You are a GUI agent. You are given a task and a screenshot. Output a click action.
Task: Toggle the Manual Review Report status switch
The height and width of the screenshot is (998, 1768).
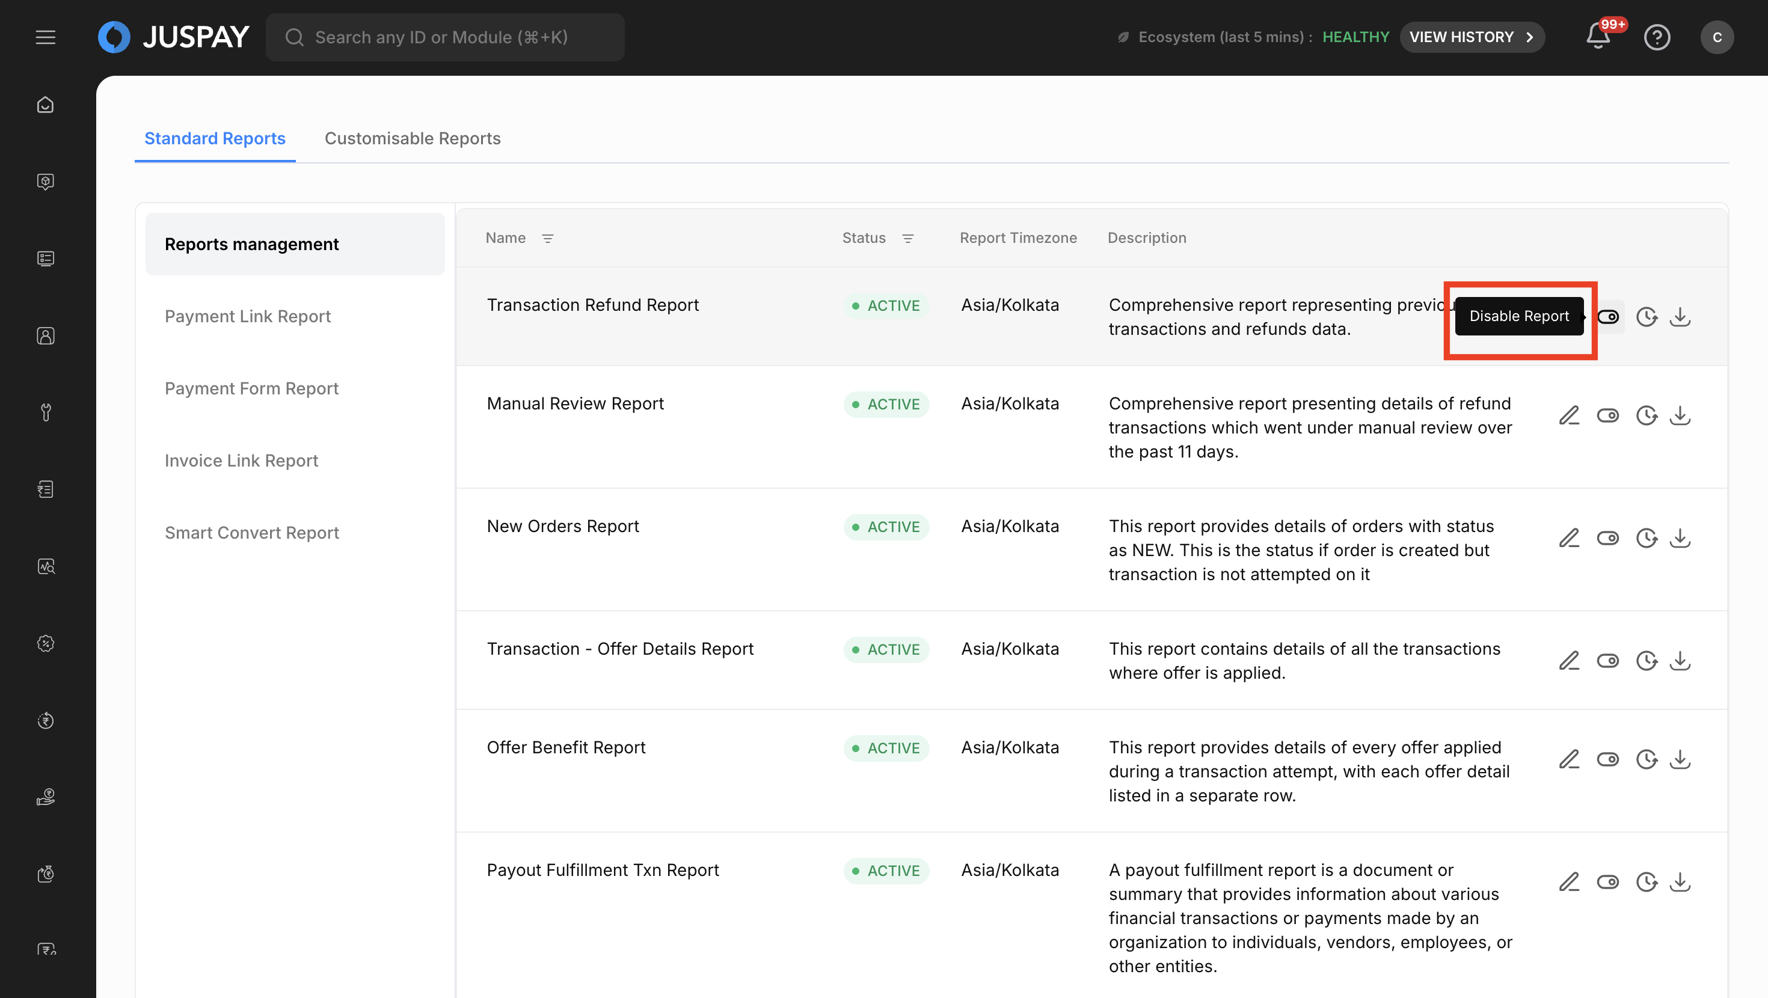coord(1608,415)
